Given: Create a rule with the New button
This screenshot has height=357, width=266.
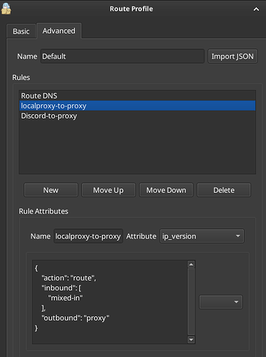Looking at the screenshot, I should point(51,190).
